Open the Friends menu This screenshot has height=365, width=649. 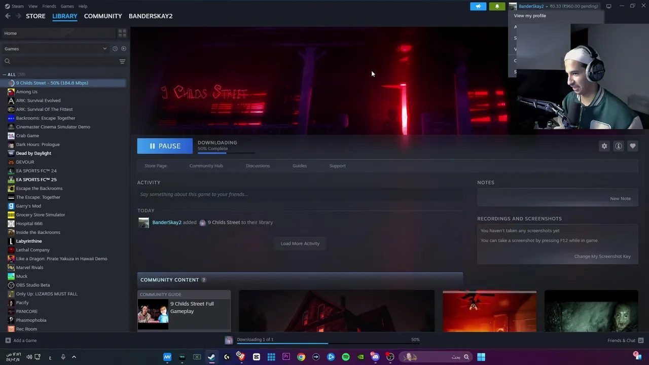(49, 6)
